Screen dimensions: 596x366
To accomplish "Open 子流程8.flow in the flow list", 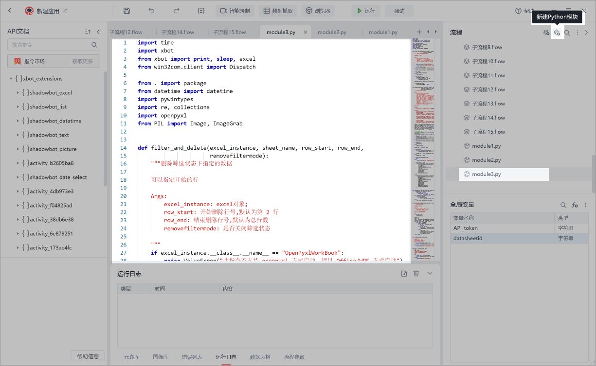I will pos(487,47).
